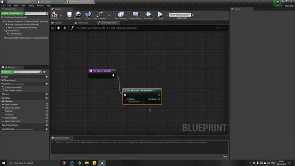This screenshot has width=295, height=166.
Task: Open My Blueprint view options eye
Action: (x=45, y=72)
